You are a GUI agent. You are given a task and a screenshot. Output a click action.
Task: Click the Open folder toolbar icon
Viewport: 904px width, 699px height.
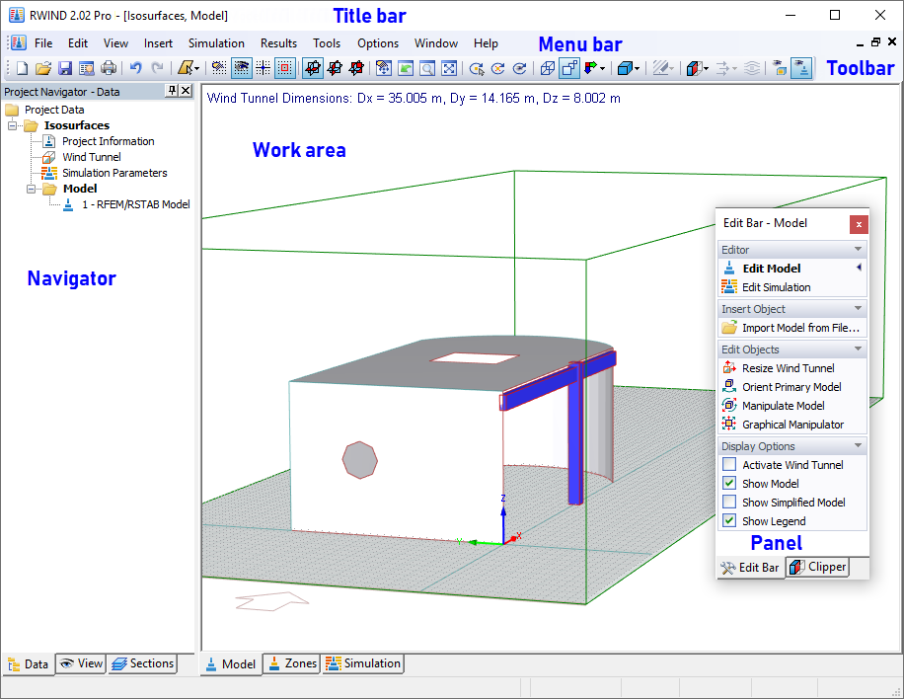tap(43, 68)
